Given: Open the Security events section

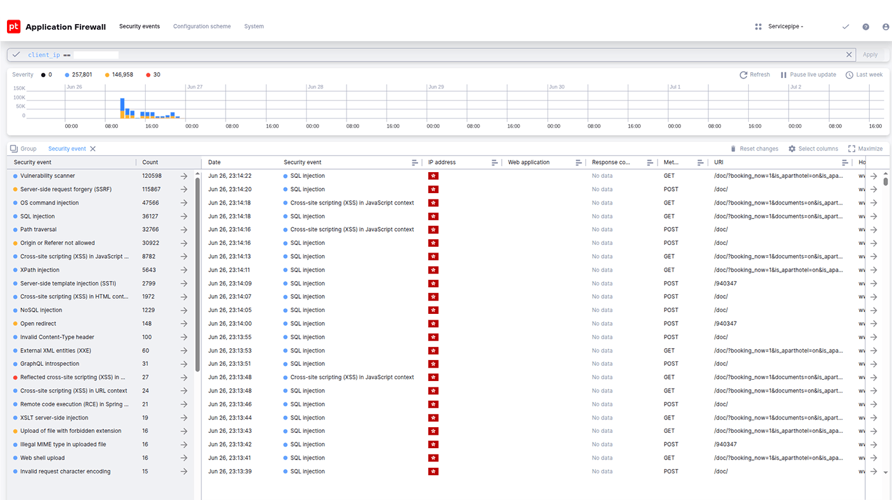Looking at the screenshot, I should click(139, 26).
